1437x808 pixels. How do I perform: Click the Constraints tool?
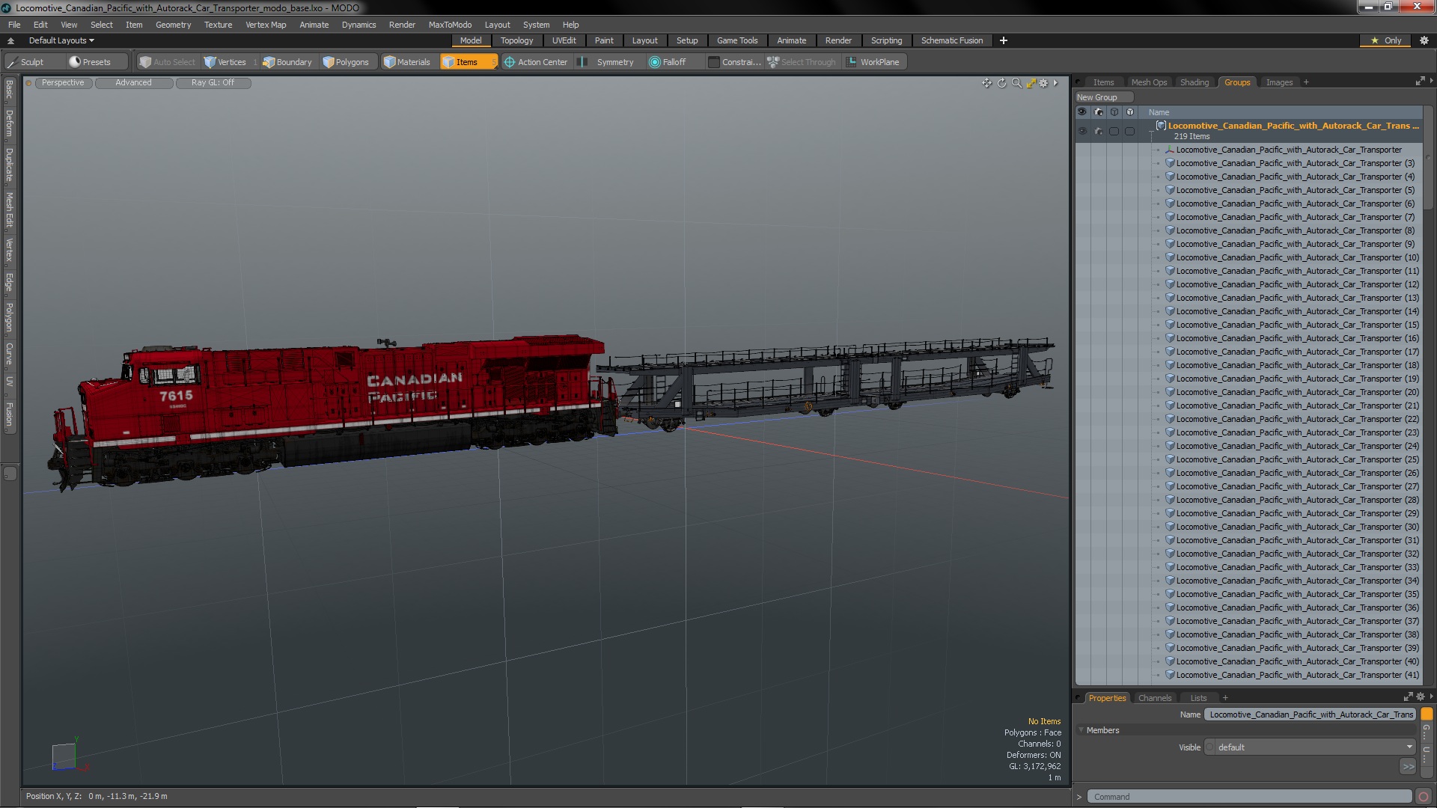point(734,62)
